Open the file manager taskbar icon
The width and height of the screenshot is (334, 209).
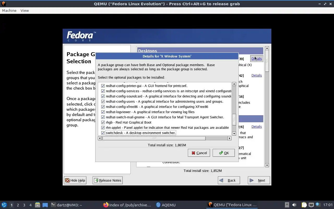38,205
